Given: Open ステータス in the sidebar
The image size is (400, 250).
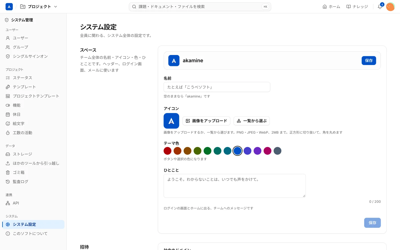Looking at the screenshot, I should [x=33, y=78].
